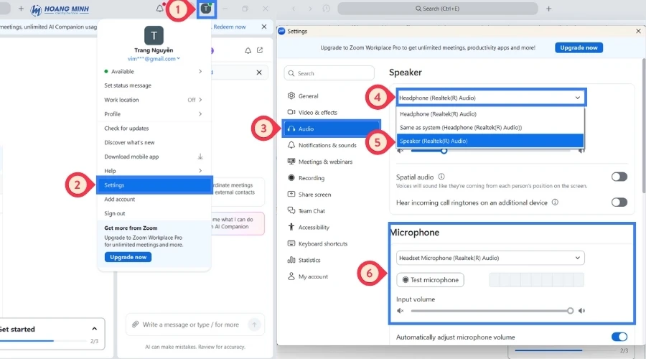Disable Automatically adjust microphone volume
646x359 pixels.
(619, 337)
